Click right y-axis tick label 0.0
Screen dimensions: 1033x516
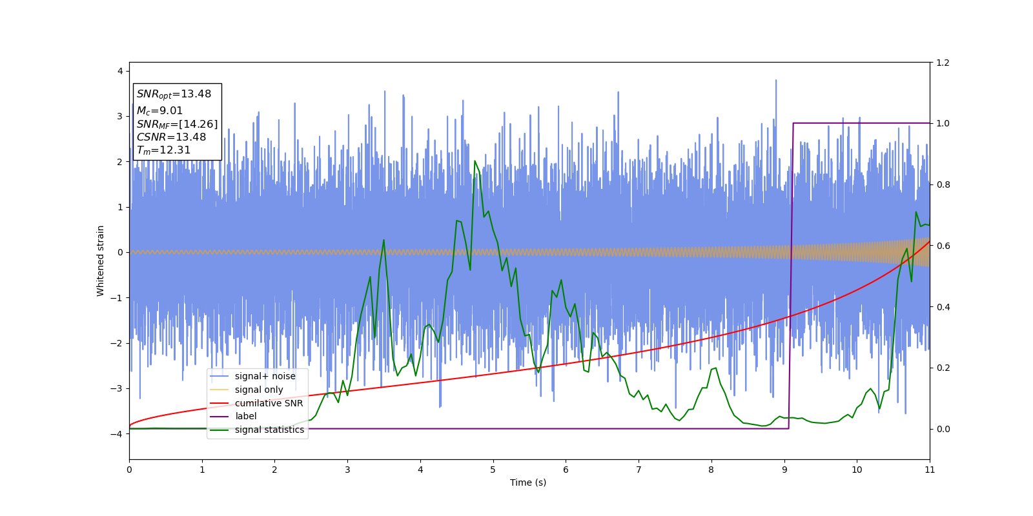943,429
